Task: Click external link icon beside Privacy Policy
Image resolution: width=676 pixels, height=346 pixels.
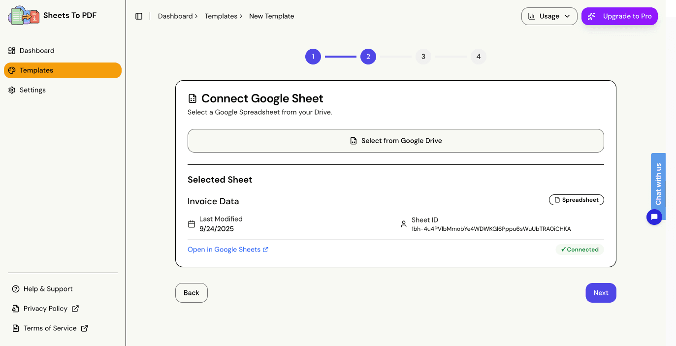Action: point(75,309)
